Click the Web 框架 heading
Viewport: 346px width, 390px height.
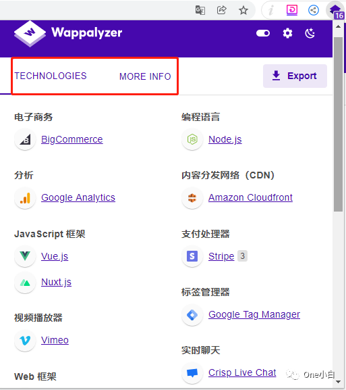[x=35, y=376]
